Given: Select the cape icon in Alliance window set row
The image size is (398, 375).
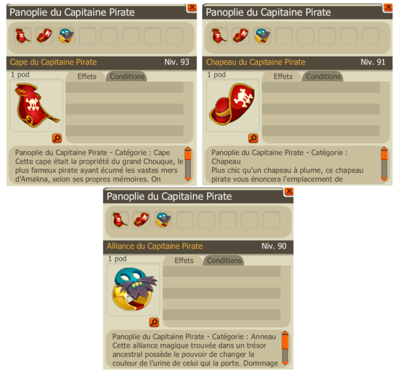Looking at the screenshot, I should point(120,220).
